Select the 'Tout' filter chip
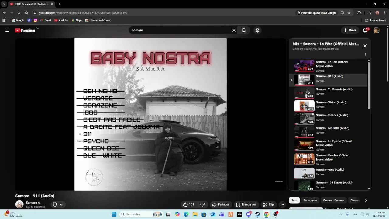 [x=294, y=200]
